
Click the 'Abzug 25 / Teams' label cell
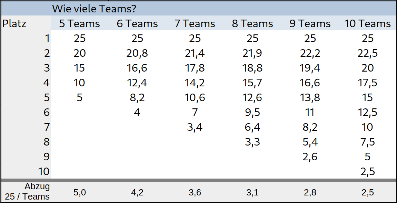26,192
